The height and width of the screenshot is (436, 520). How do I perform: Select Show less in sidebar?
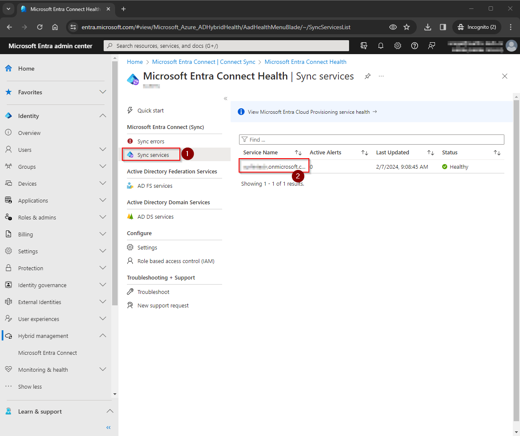point(30,387)
